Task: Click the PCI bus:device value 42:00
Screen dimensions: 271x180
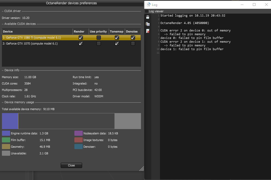Action: [98, 90]
